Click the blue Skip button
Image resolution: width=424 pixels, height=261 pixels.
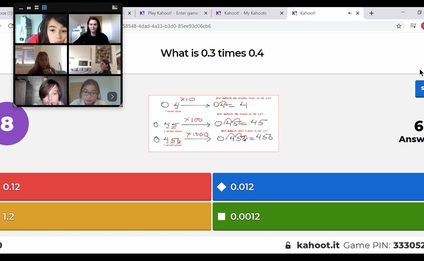(x=419, y=89)
